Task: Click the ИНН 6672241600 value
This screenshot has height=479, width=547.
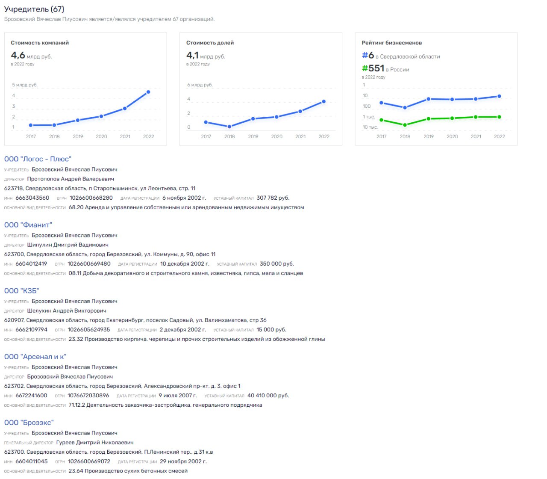Action: pyautogui.click(x=31, y=396)
